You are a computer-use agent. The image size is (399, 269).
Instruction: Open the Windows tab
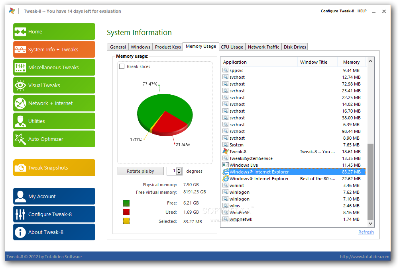tap(140, 47)
